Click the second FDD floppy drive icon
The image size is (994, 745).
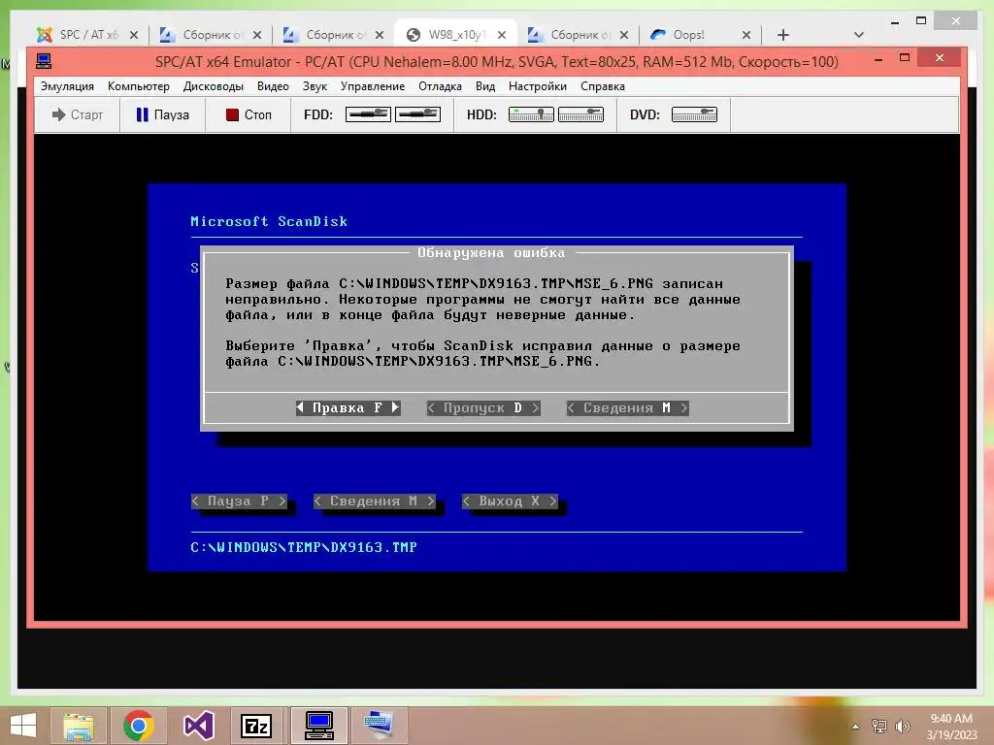(417, 114)
